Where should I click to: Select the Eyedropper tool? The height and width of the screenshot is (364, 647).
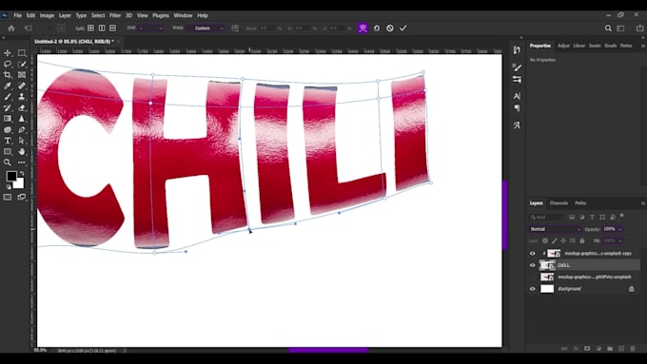(x=8, y=86)
